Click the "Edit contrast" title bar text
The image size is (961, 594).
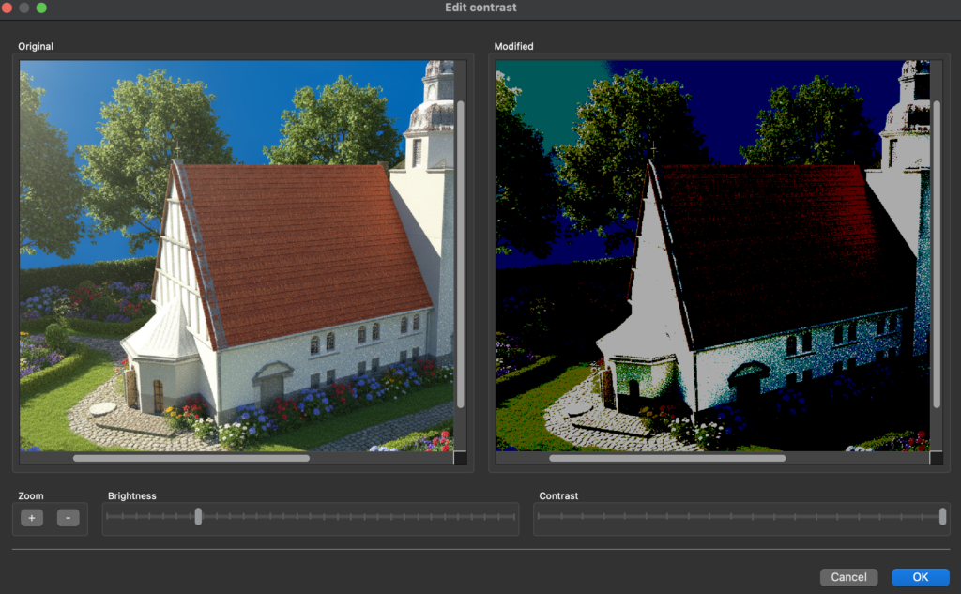480,8
